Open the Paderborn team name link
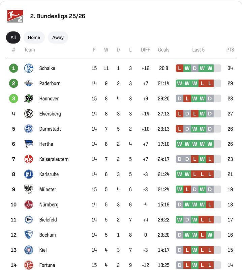The width and height of the screenshot is (242, 270). (x=50, y=83)
